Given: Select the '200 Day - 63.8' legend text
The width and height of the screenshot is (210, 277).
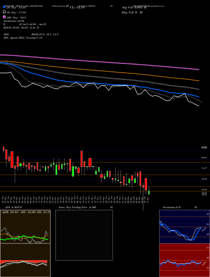Looking at the screenshot, I should coord(16,18).
